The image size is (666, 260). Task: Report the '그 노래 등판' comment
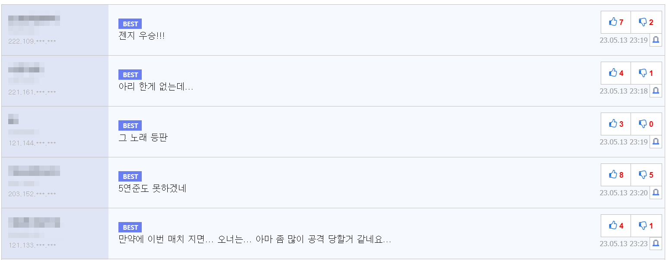(656, 142)
